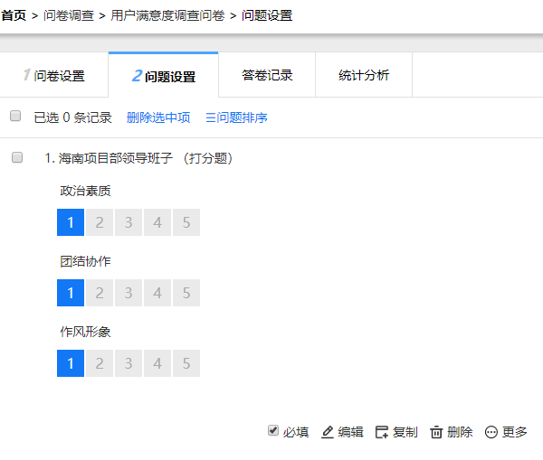Click the pencil edit icon
Image resolution: width=543 pixels, height=460 pixels.
coord(328,432)
